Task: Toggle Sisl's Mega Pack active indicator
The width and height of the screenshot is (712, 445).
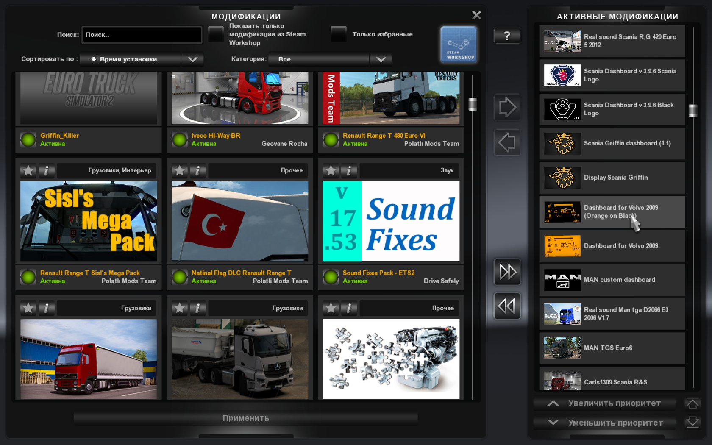Action: tap(28, 277)
